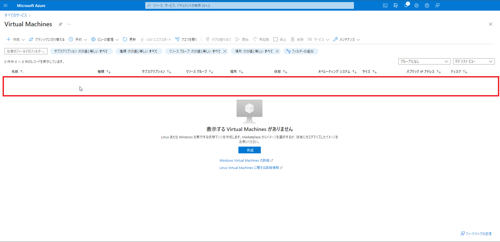
Task: Sort by サイズ column
Action: pos(369,71)
